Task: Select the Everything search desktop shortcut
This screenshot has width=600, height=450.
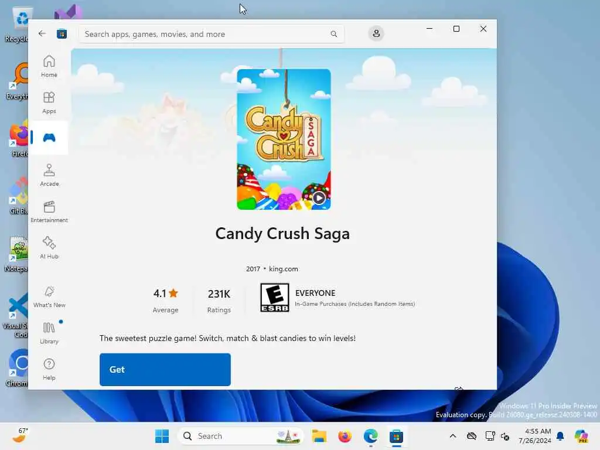Action: coord(18,81)
